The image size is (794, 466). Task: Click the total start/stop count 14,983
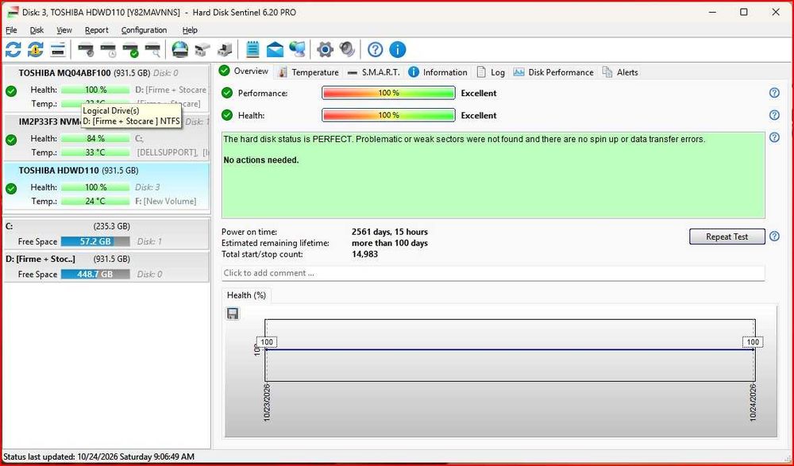pos(364,254)
